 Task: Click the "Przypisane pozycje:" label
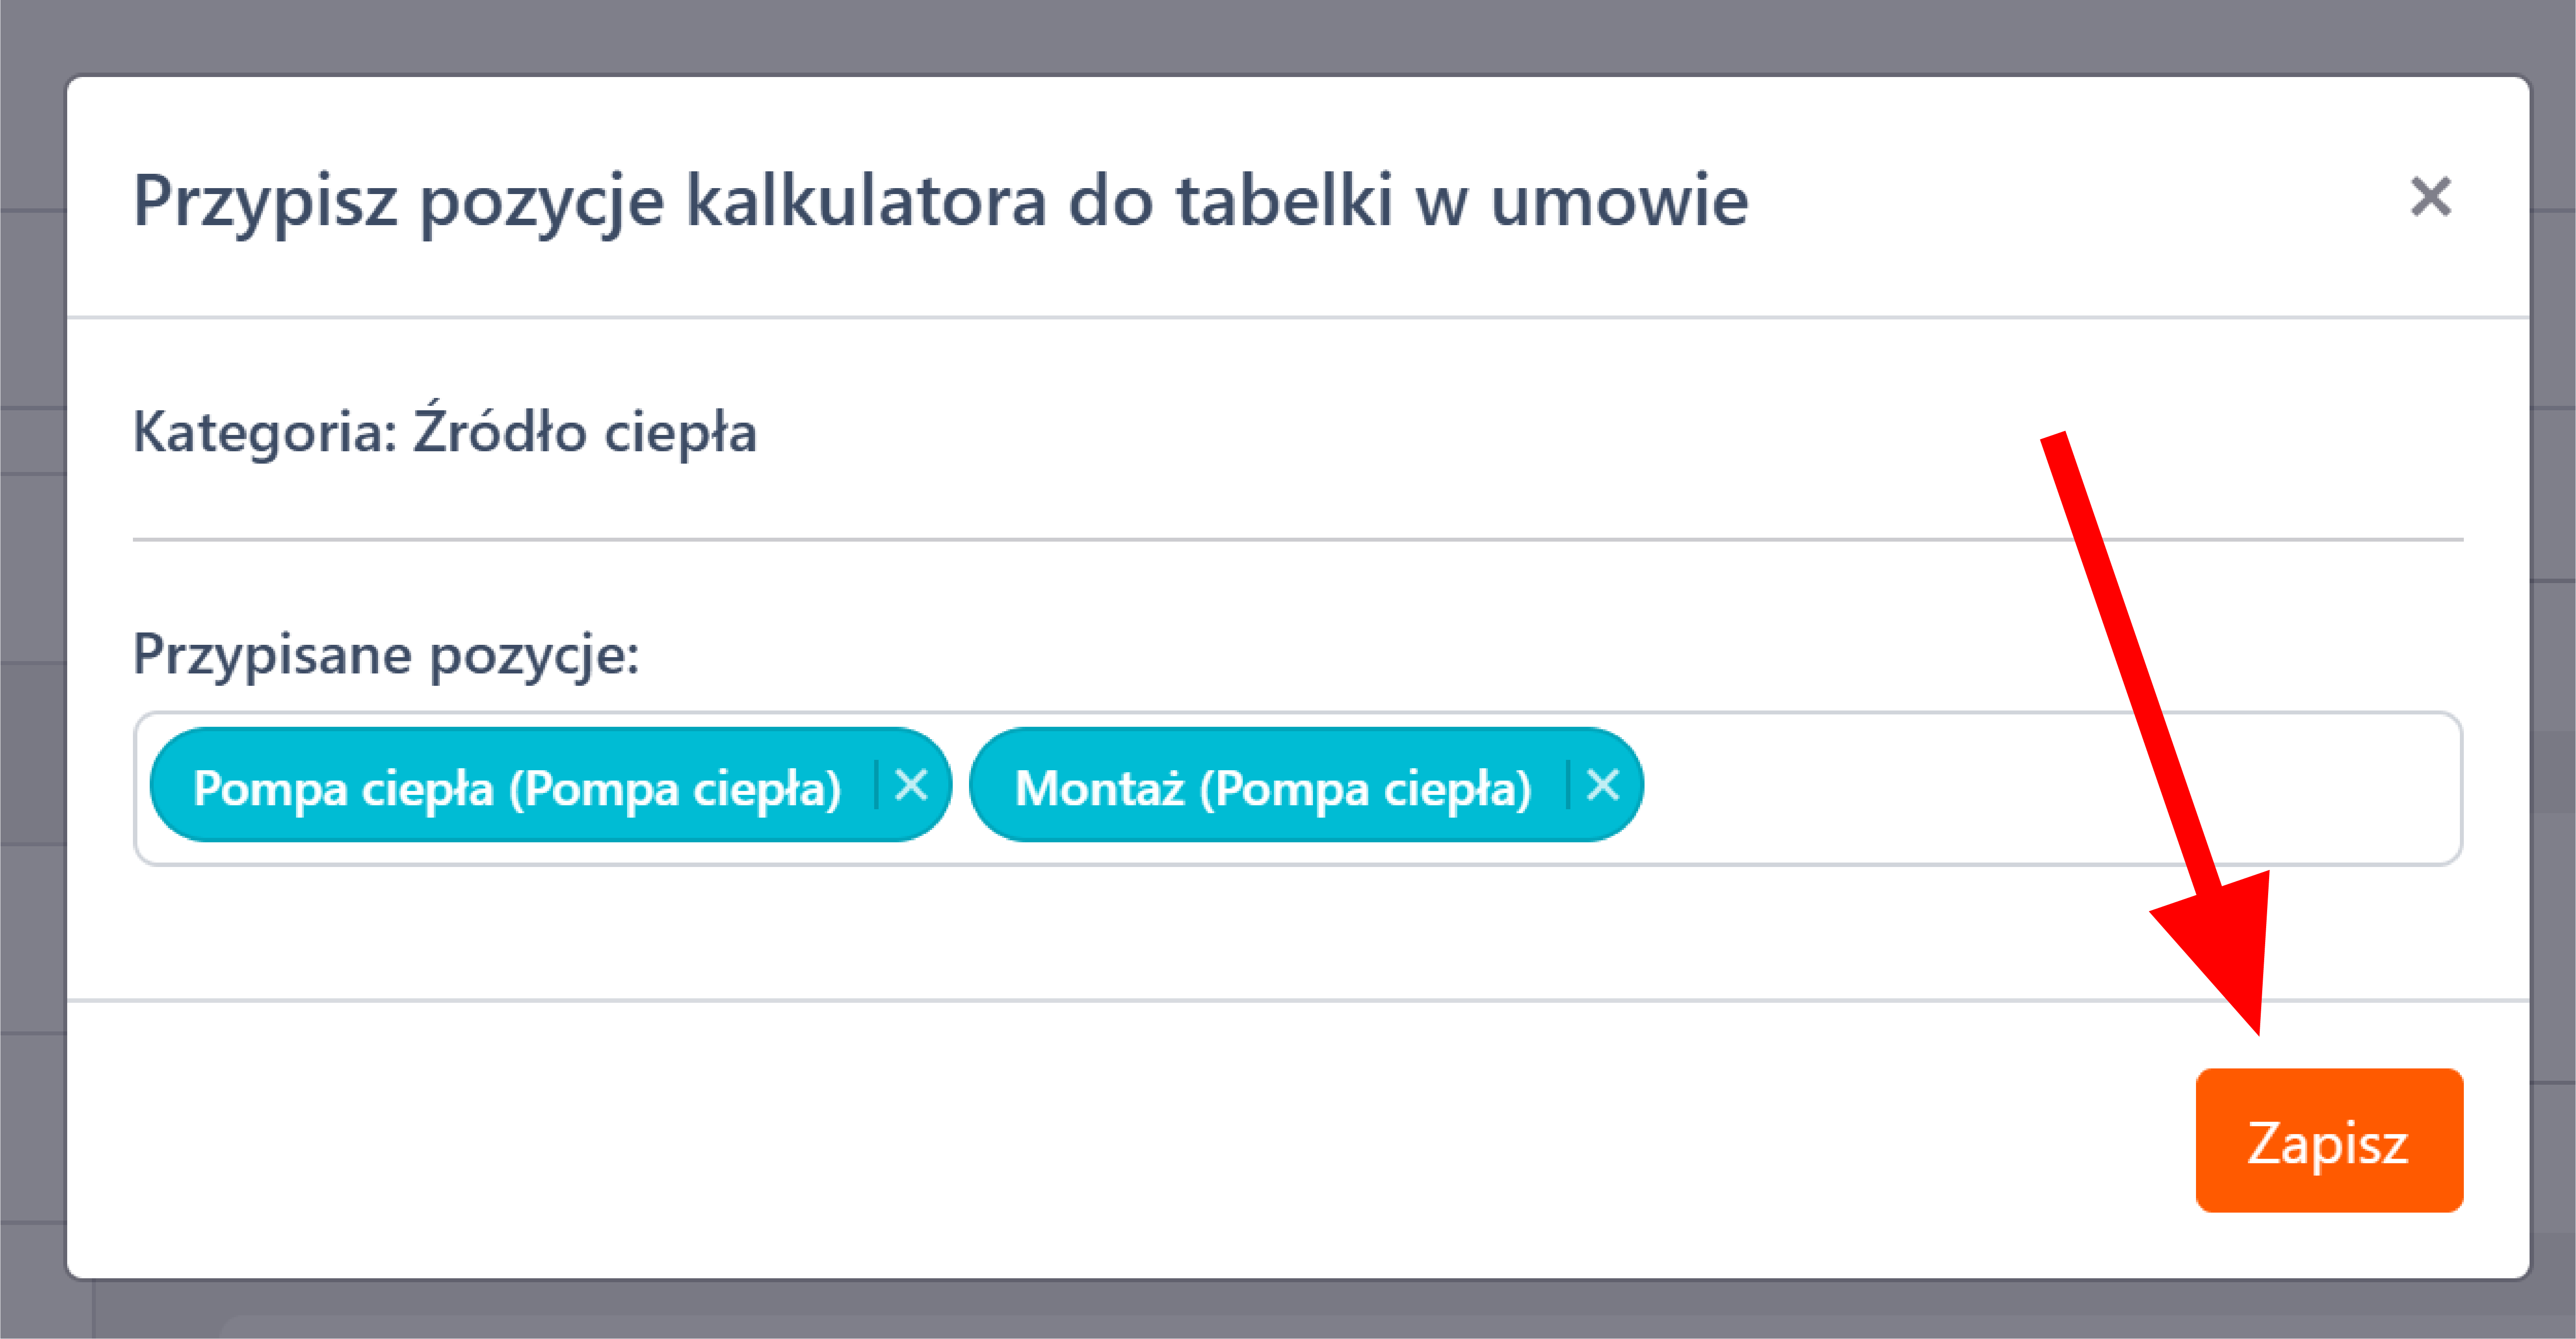[x=386, y=655]
